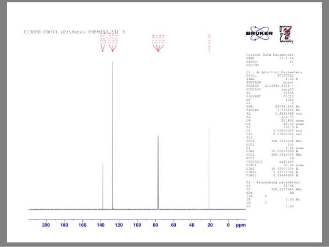This screenshot has width=329, height=247.
Task: Click the peak line near 21 ppm
Action: (x=209, y=169)
